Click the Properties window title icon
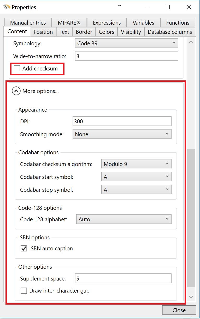The image size is (200, 319). pyautogui.click(x=7, y=7)
